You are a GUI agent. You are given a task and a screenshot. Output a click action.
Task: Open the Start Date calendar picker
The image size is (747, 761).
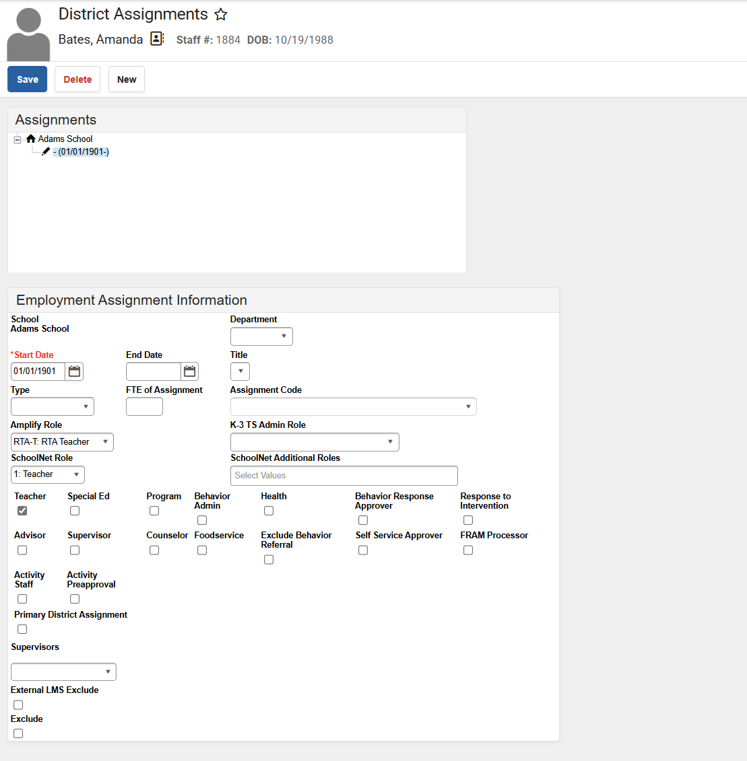coord(74,371)
